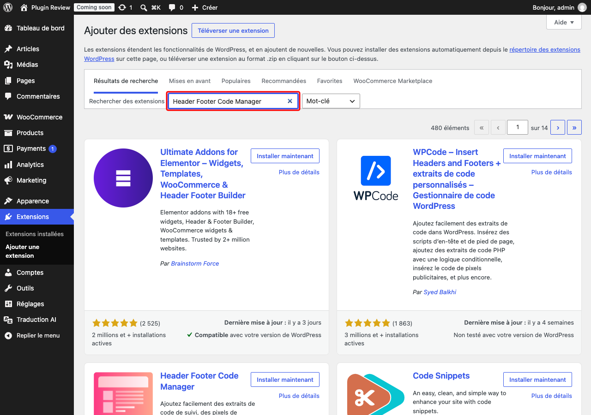Click the Articles pin icon
The height and width of the screenshot is (415, 591).
click(8, 49)
